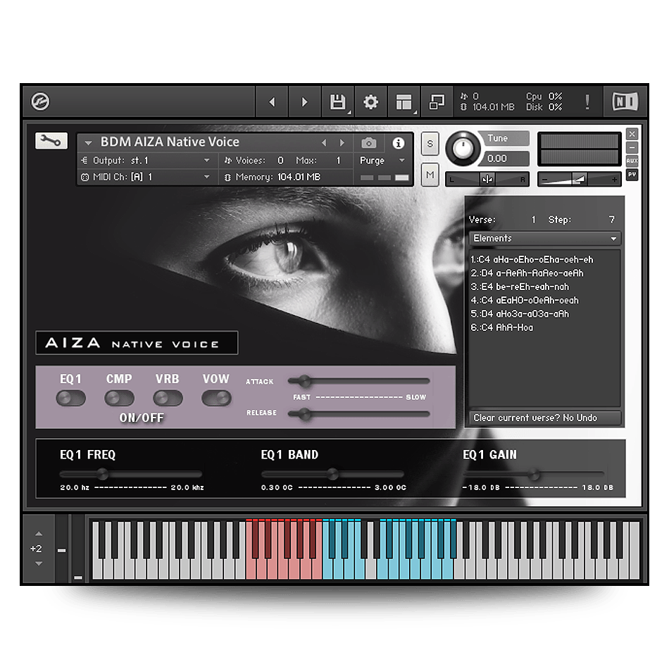The width and height of the screenshot is (669, 669).
Task: Click the first blue key on keyboard
Action: pyautogui.click(x=327, y=568)
